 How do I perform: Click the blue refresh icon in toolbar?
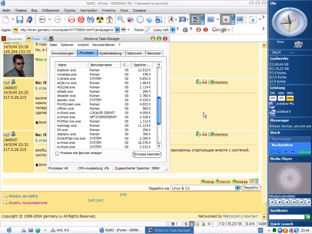point(90,19)
